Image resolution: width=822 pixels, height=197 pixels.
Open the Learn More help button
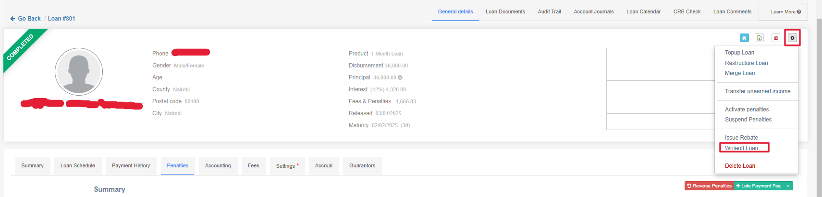tap(785, 12)
